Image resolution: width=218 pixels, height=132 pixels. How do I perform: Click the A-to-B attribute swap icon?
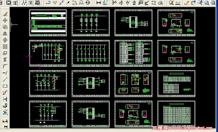tap(121, 3)
